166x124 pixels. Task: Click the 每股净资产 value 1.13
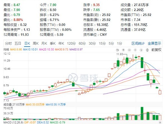[x=27, y=30]
